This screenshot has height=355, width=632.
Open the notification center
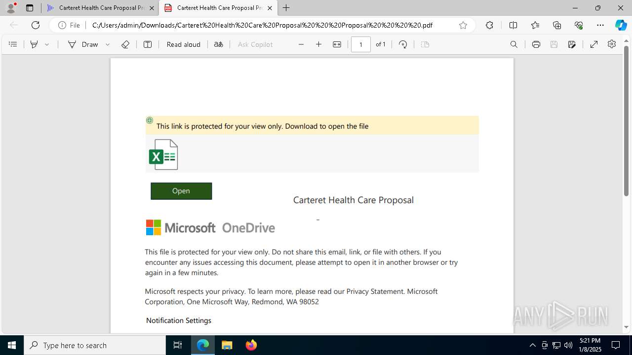tap(616, 345)
